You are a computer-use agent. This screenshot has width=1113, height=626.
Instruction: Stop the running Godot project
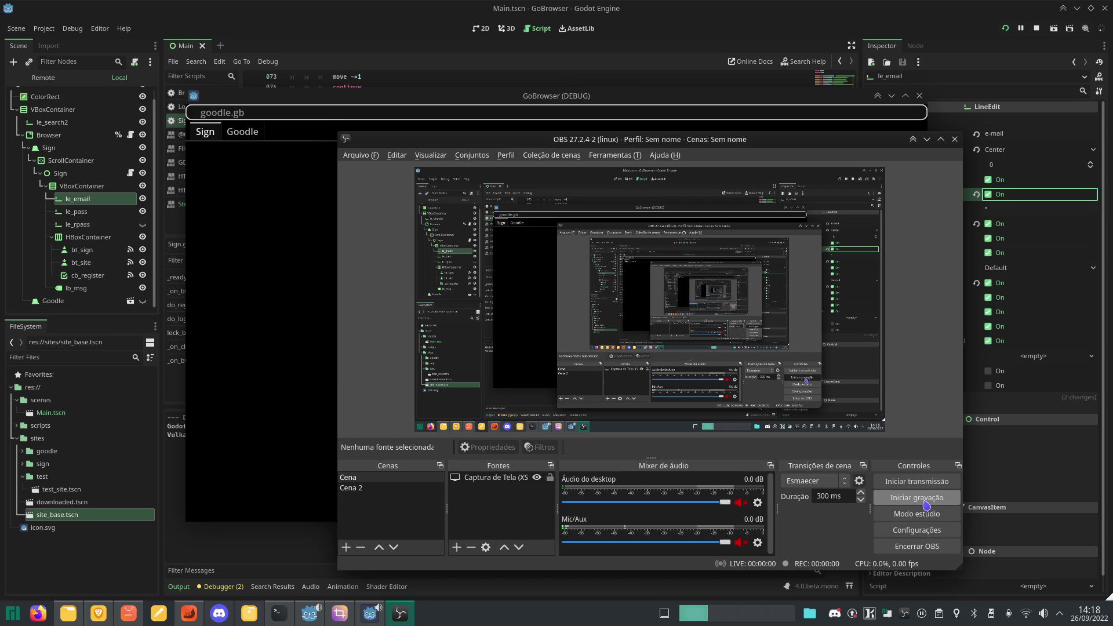pos(1036,28)
